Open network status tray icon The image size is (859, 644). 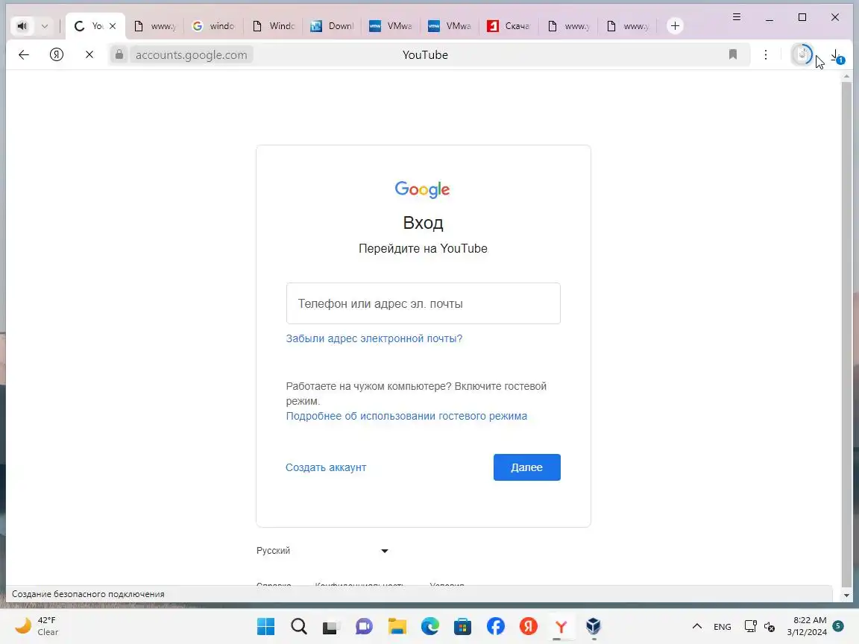click(751, 626)
